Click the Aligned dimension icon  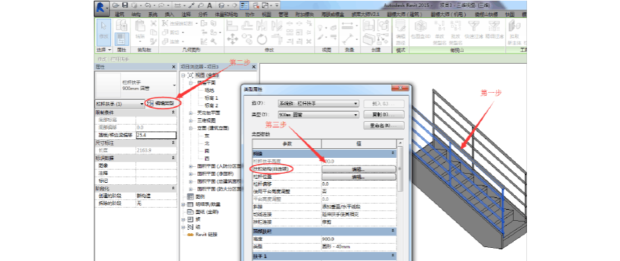[x=349, y=25]
